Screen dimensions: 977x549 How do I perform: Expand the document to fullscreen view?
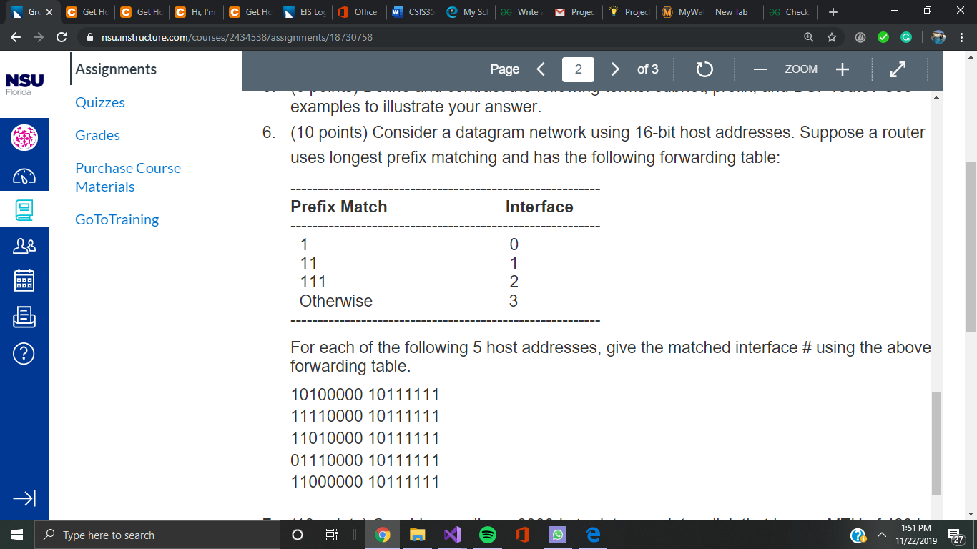coord(898,69)
